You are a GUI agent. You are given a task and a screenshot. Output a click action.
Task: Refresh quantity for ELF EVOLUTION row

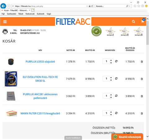[x=116, y=78]
